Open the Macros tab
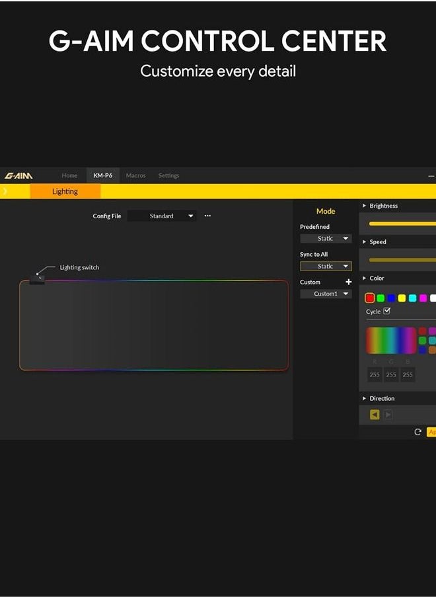The height and width of the screenshot is (598, 436). pyautogui.click(x=135, y=175)
